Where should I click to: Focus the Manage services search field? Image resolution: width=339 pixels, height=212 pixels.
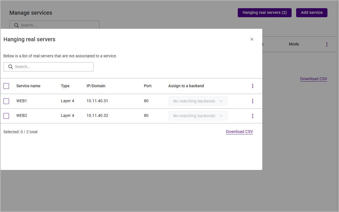pos(54,25)
